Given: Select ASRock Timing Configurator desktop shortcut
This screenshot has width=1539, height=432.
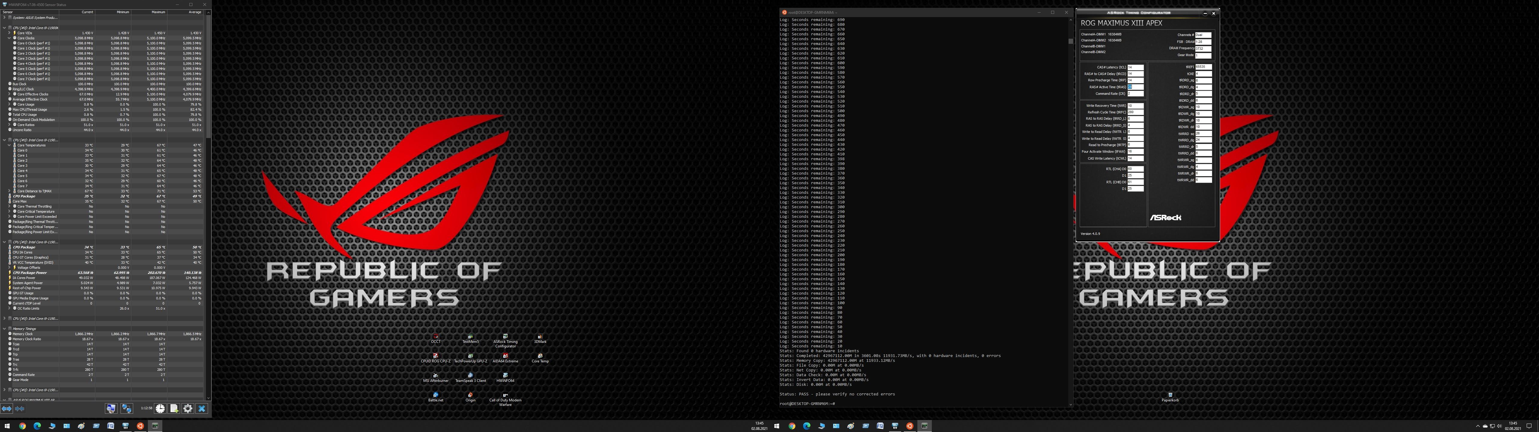Looking at the screenshot, I should tap(505, 341).
